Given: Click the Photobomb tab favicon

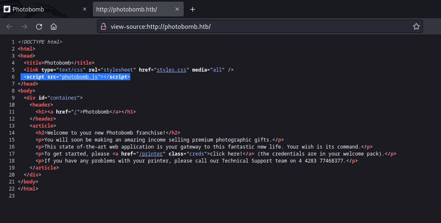Looking at the screenshot, I should coord(7,9).
